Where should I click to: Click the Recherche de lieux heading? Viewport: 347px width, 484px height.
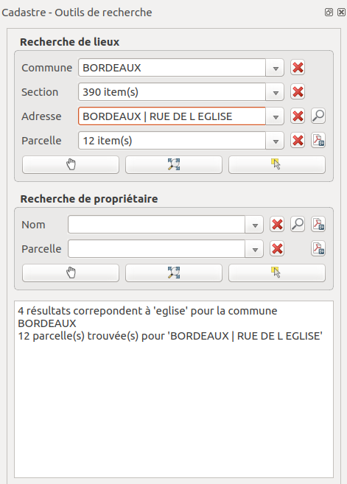click(69, 42)
